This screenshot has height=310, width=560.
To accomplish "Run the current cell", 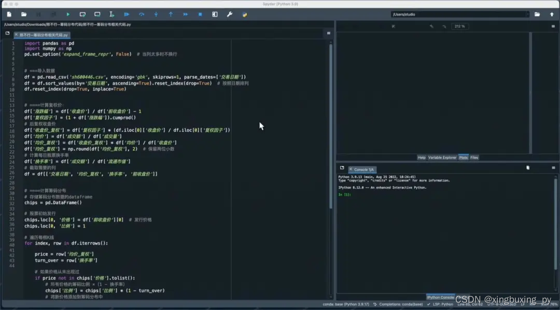I will pos(82,15).
